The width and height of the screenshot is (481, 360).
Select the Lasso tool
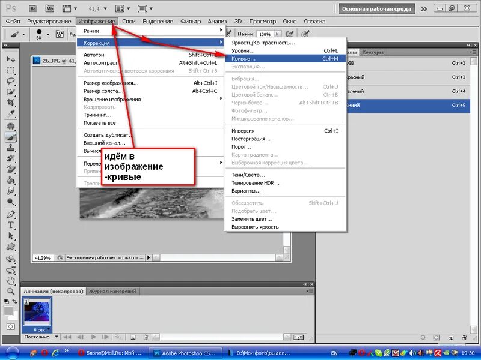11,81
